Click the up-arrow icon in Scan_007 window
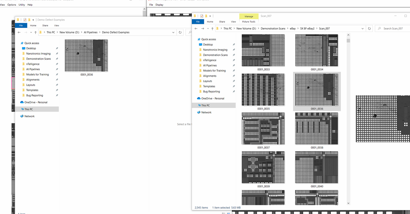Image resolution: width=410 pixels, height=214 pixels. [x=212, y=28]
